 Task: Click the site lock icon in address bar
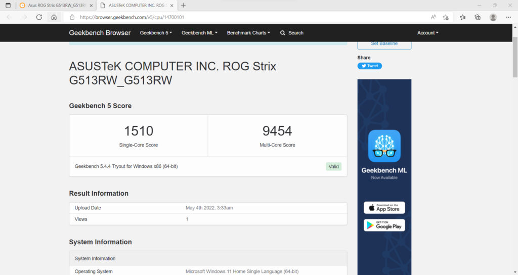coord(72,17)
